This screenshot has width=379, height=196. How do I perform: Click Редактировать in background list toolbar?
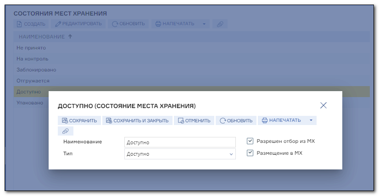78,24
